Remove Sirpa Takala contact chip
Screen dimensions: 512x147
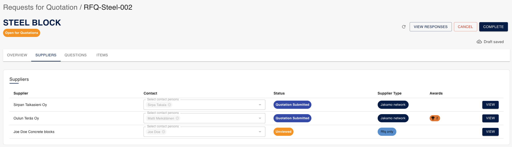pyautogui.click(x=169, y=105)
